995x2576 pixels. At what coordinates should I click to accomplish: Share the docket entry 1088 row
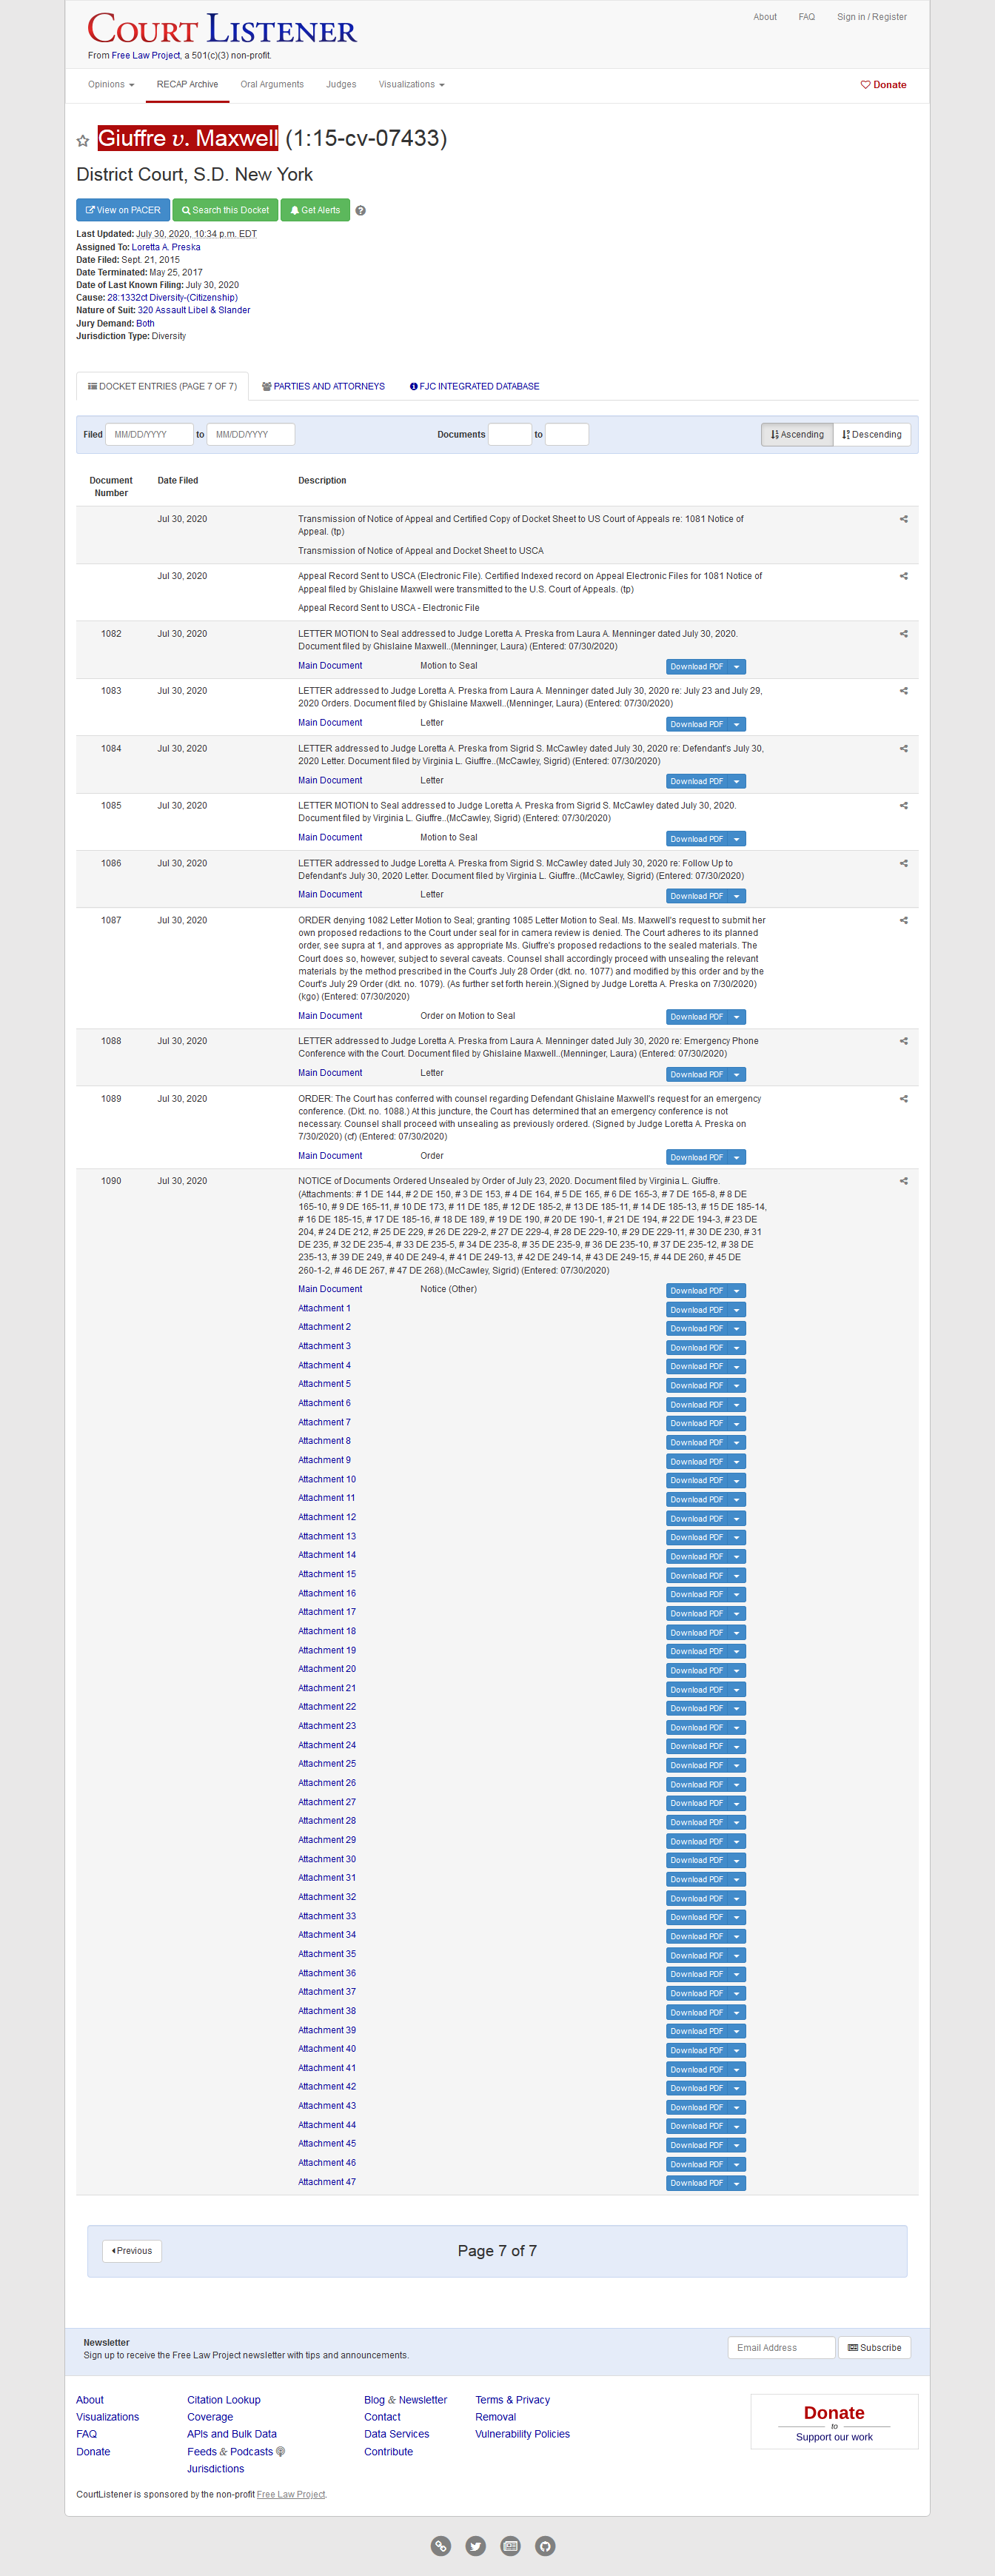(903, 1042)
